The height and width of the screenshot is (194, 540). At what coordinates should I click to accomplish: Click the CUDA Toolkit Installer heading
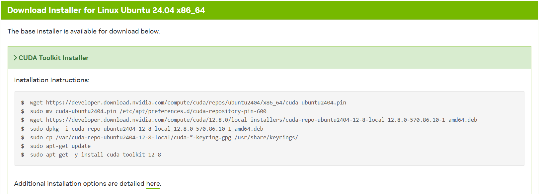[53, 58]
